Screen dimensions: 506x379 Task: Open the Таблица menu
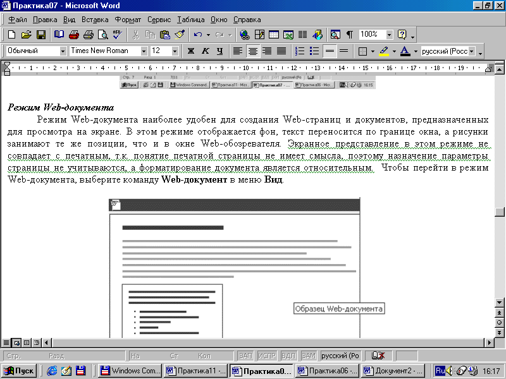point(191,20)
